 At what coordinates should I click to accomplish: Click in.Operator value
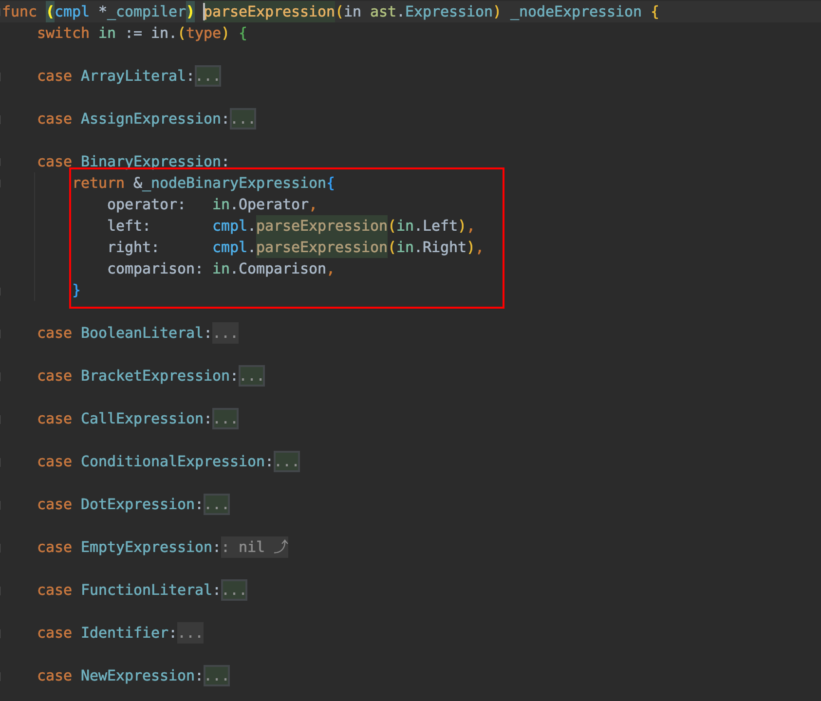tap(261, 204)
